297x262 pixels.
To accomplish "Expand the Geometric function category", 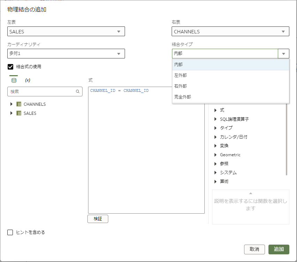I will tap(216, 155).
